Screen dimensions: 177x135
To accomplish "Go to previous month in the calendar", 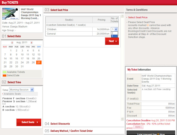I will [x=12, y=42].
